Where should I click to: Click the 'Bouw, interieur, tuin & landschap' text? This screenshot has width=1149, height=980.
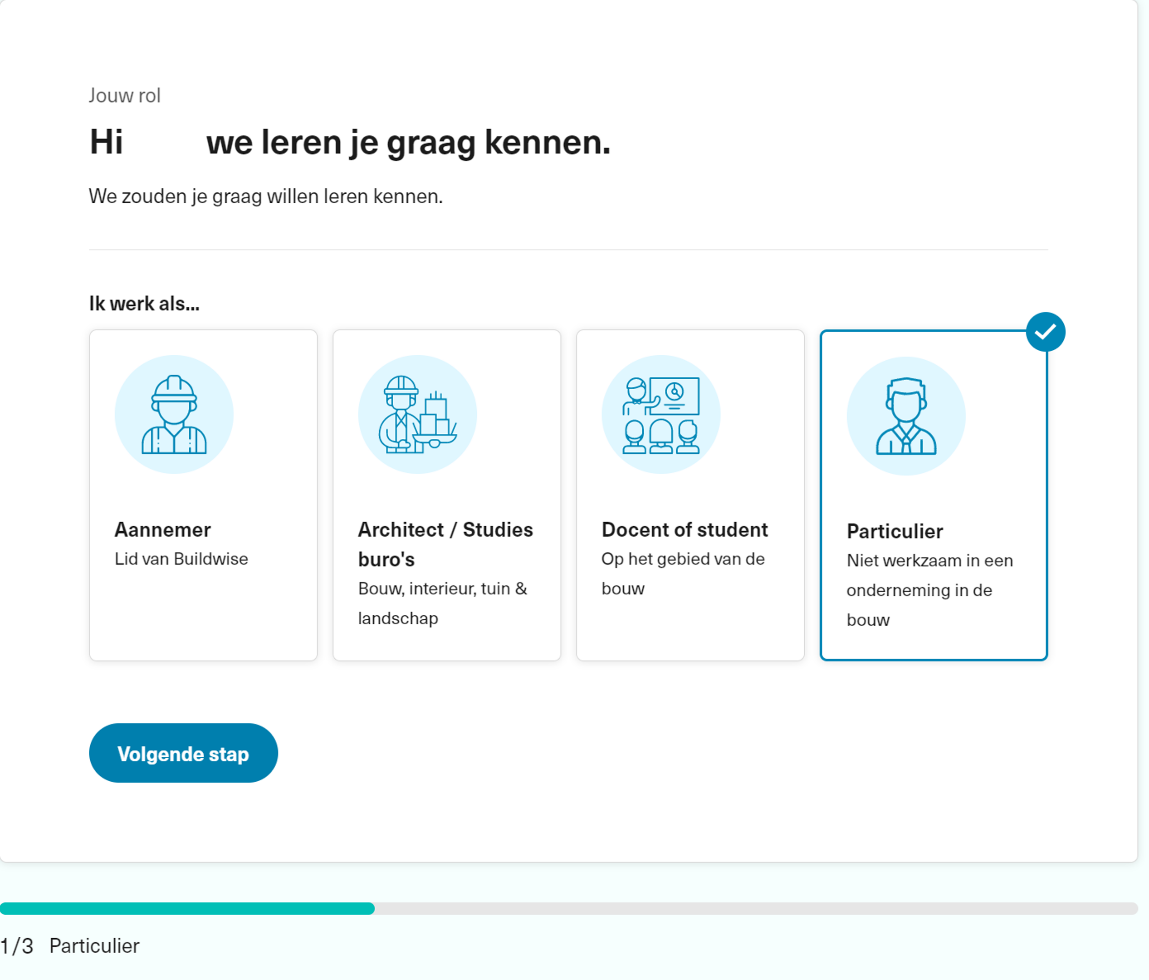click(x=442, y=603)
